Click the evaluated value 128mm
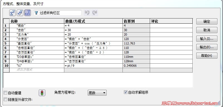Image resolution: width=223 pixels, height=107 pixels. coord(136,61)
